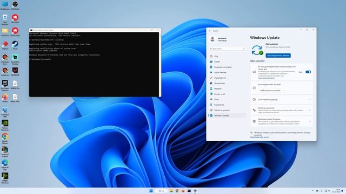The height and width of the screenshot is (194, 346).
Task: Select Hesaplar in settings sidebar
Action: pyautogui.click(x=218, y=88)
